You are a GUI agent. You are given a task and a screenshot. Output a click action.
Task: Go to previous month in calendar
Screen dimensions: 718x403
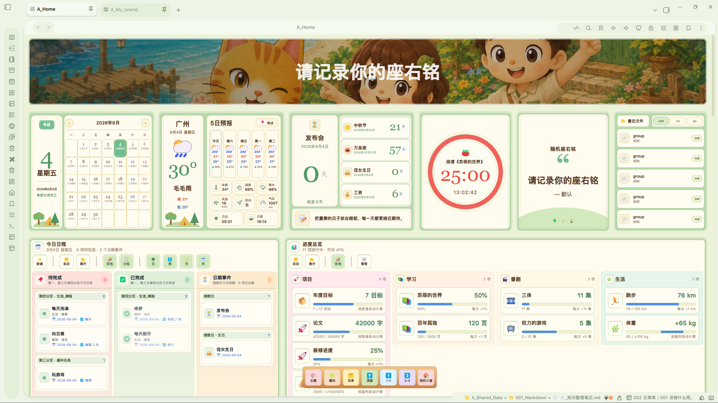pos(69,123)
